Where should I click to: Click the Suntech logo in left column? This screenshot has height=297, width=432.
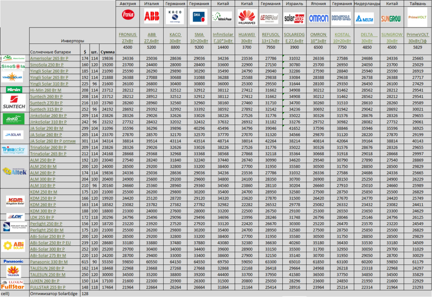click(x=14, y=102)
